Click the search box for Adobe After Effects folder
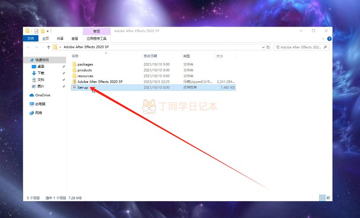Screen dimensions: 360x218 pyautogui.click(x=301, y=47)
